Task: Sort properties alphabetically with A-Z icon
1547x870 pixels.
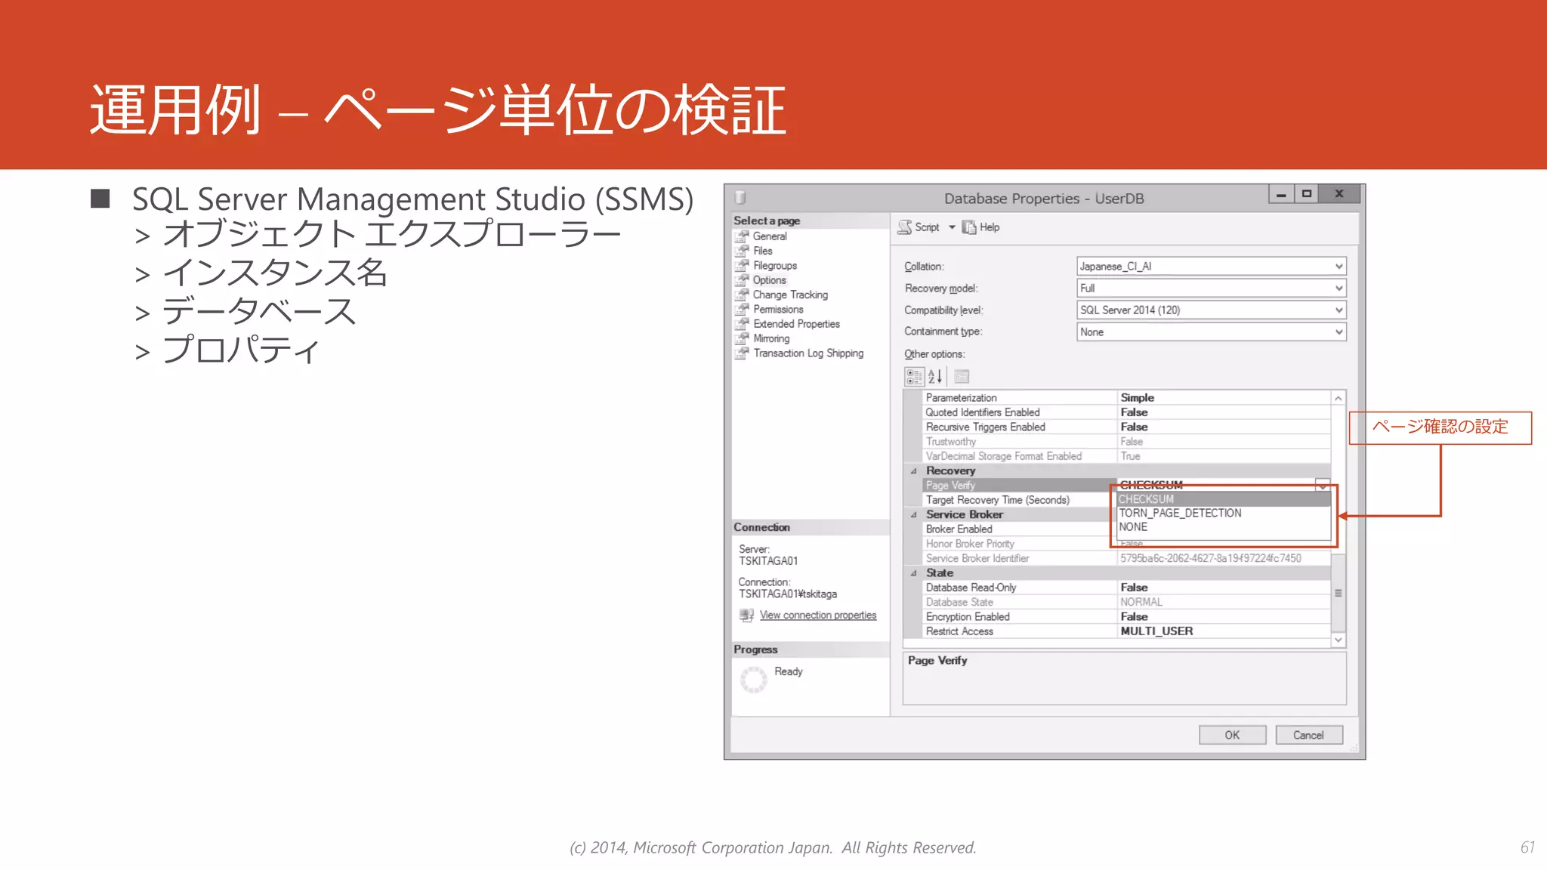Action: pos(935,376)
